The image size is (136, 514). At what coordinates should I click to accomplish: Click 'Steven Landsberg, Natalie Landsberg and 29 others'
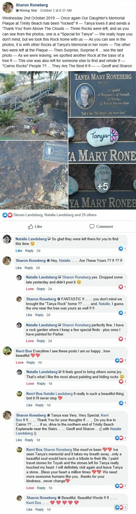click(x=55, y=215)
